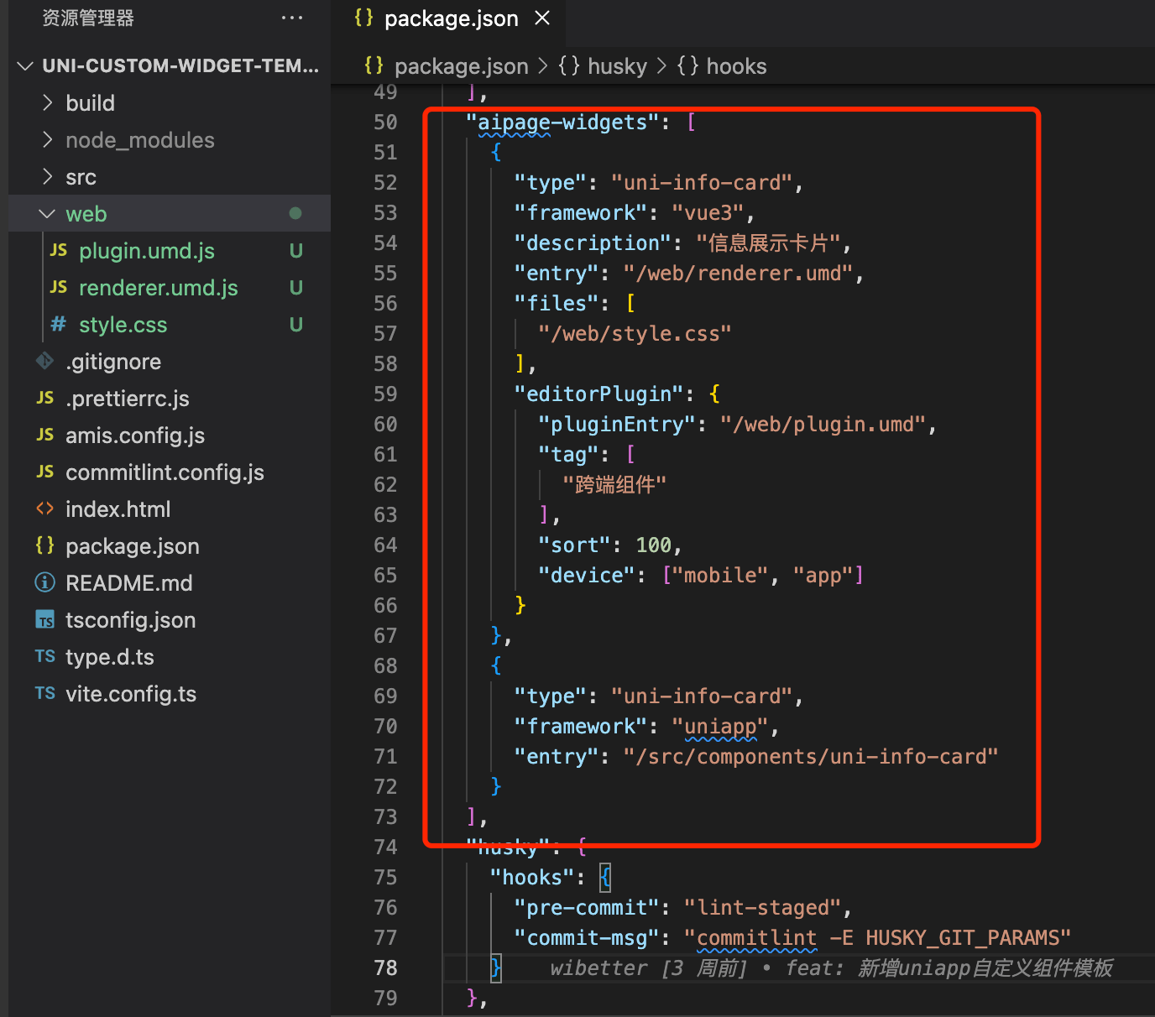The width and height of the screenshot is (1155, 1017).
Task: Click the sort value 100
Action: click(654, 545)
